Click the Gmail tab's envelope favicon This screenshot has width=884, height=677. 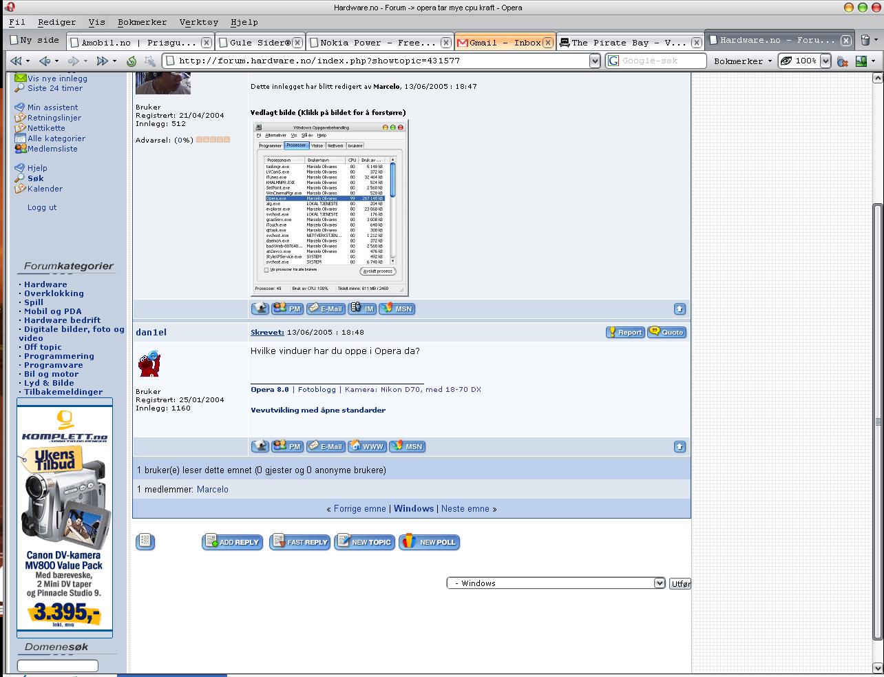coord(463,42)
